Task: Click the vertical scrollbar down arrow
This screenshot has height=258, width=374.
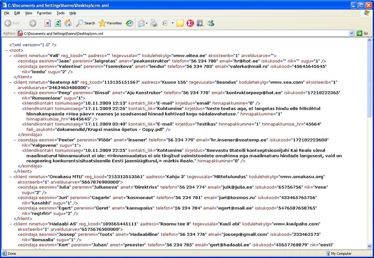Action: 370,246
